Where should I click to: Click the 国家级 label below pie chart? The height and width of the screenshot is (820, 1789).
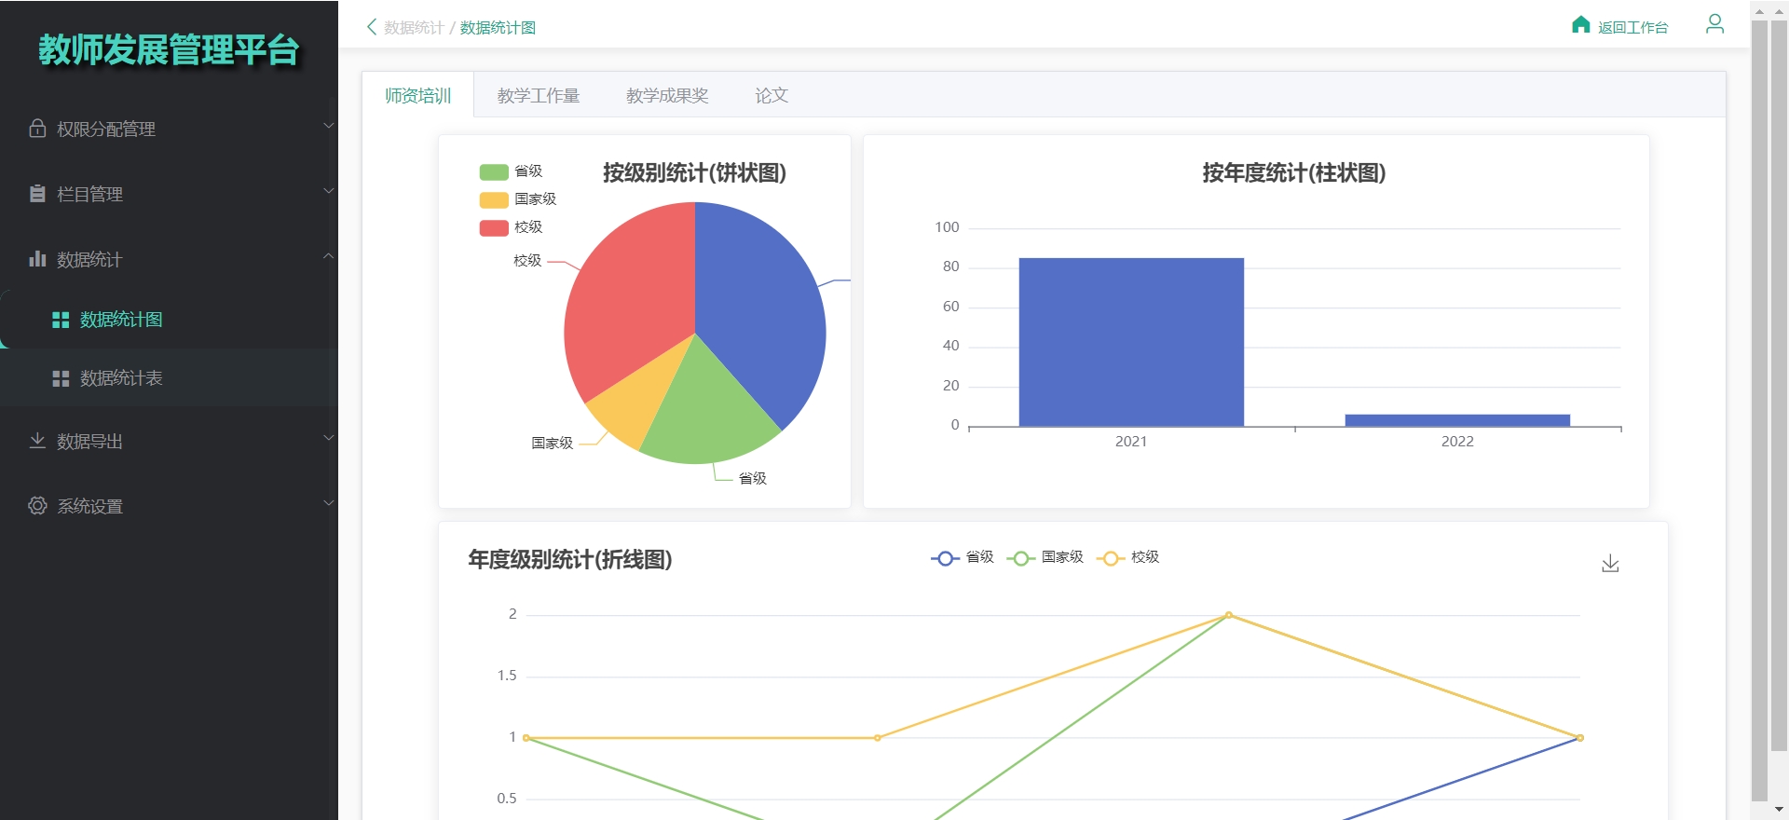pyautogui.click(x=552, y=444)
